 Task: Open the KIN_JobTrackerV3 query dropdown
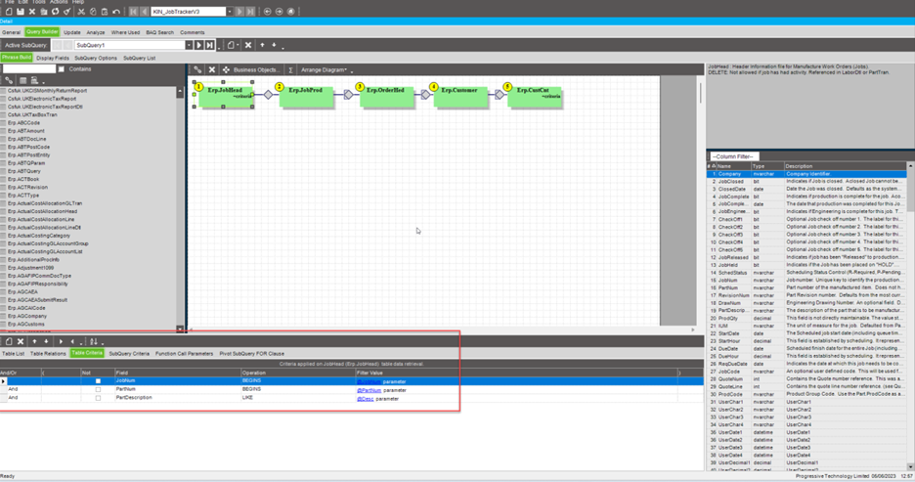click(230, 12)
